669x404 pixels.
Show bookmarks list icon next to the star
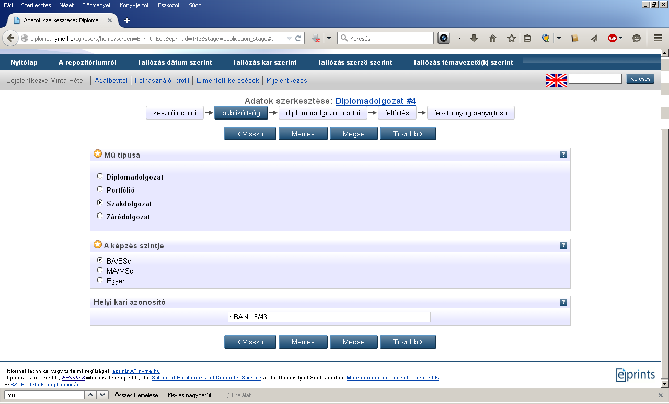point(527,38)
